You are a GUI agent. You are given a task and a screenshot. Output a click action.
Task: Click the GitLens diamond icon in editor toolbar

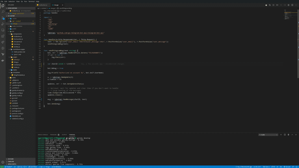pyautogui.click(x=266, y=5)
